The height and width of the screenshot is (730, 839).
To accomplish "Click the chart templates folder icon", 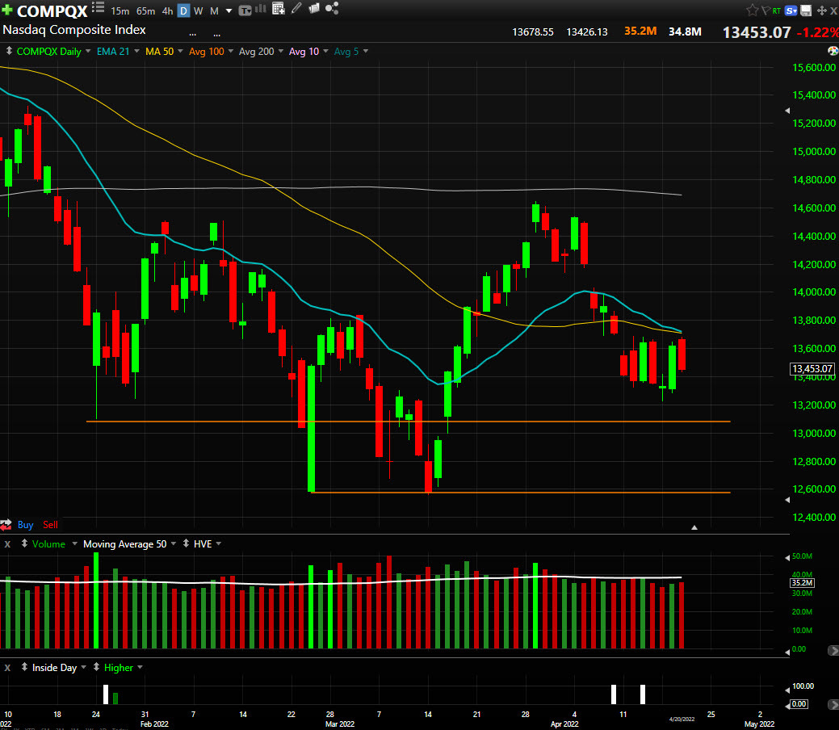I will 314,8.
